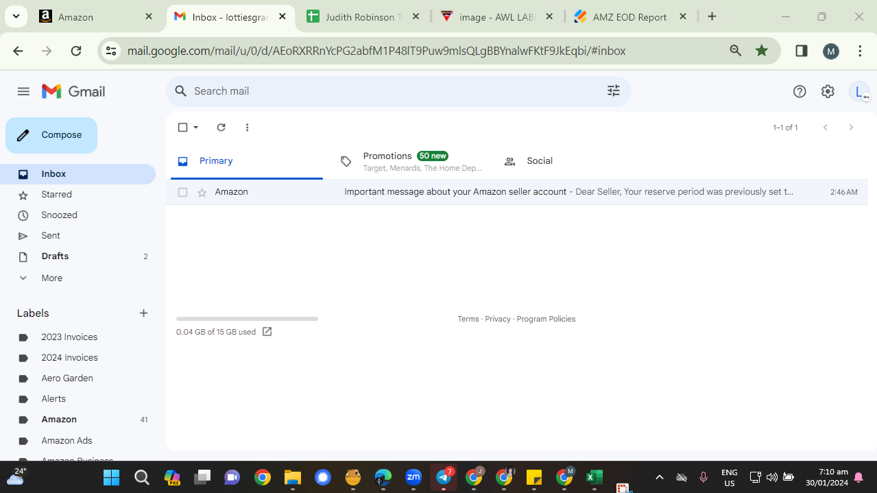Open Gmail Support help icon
The width and height of the screenshot is (877, 493).
pyautogui.click(x=800, y=91)
